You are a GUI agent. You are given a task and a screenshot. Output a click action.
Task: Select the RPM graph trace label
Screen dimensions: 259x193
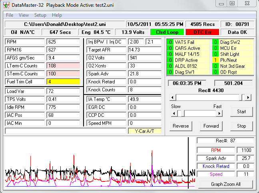216,150
